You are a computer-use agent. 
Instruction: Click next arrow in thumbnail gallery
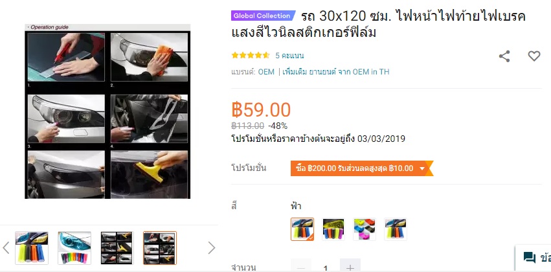tap(211, 248)
